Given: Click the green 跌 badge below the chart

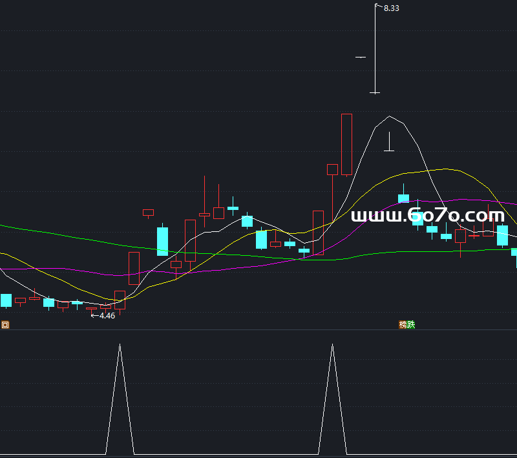Looking at the screenshot, I should coord(411,325).
